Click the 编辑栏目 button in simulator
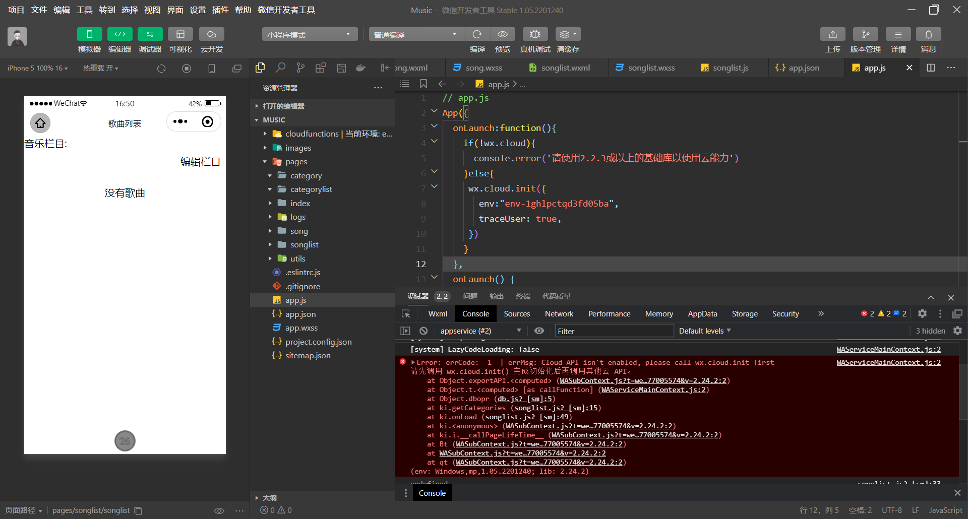The height and width of the screenshot is (519, 968). (200, 162)
